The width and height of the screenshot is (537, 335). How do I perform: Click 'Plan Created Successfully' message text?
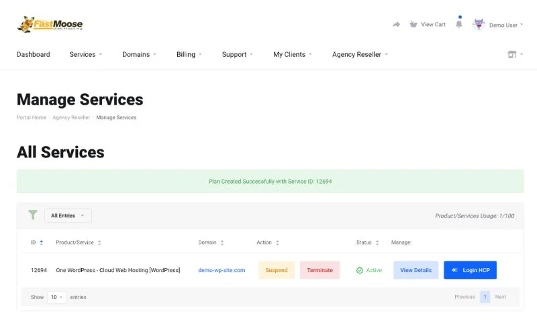click(x=271, y=182)
